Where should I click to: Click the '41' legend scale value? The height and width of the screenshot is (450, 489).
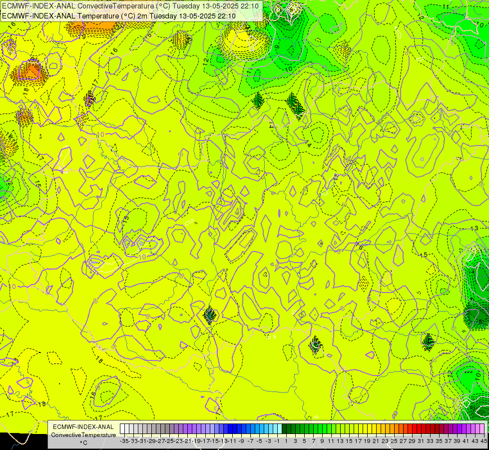(466, 441)
